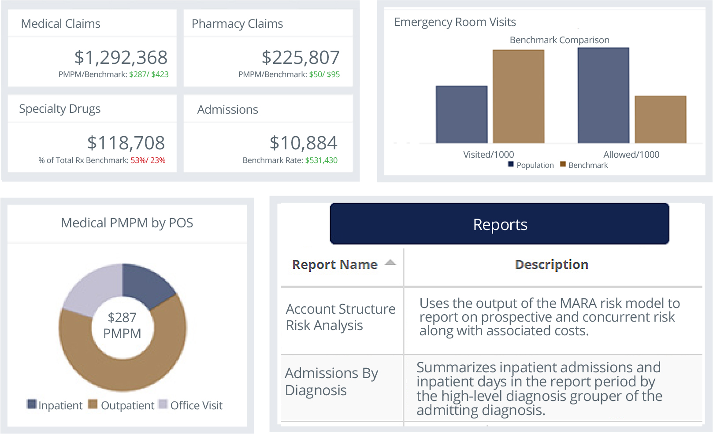Select the Medical Claims card amount
Image resolution: width=713 pixels, height=434 pixels.
pyautogui.click(x=121, y=58)
